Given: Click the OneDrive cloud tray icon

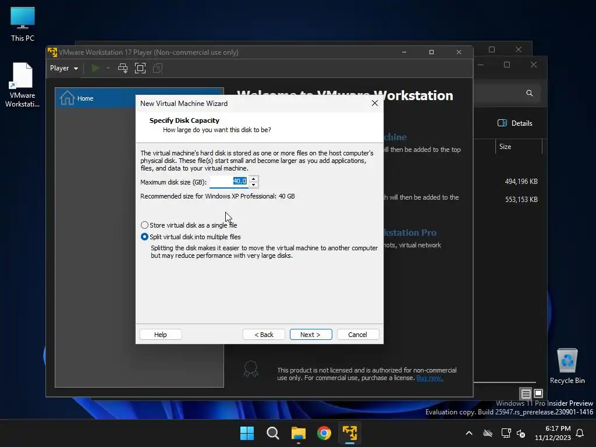Looking at the screenshot, I should coord(488,433).
